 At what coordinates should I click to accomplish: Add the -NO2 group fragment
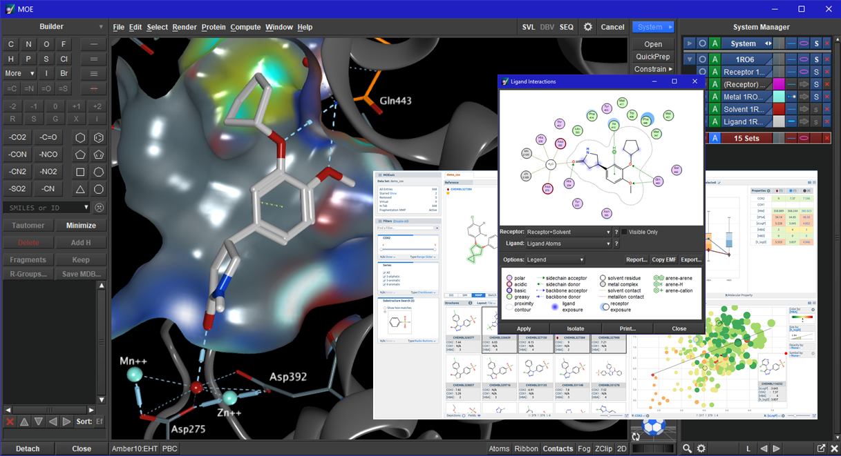point(48,172)
